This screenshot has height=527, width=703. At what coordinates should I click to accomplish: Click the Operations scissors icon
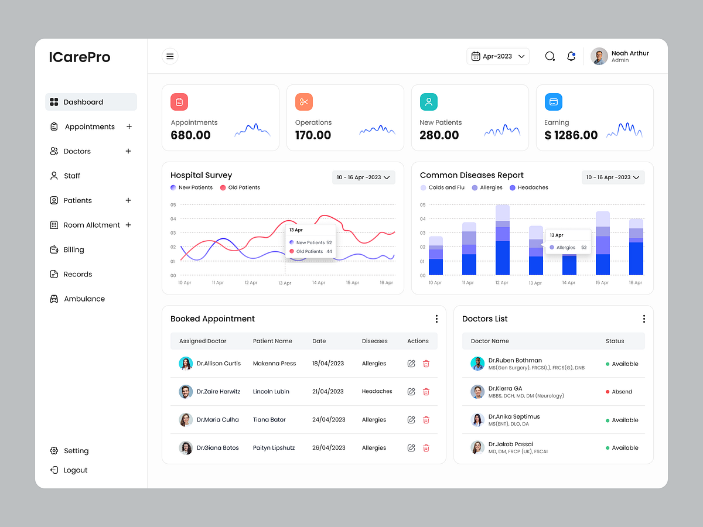point(303,102)
